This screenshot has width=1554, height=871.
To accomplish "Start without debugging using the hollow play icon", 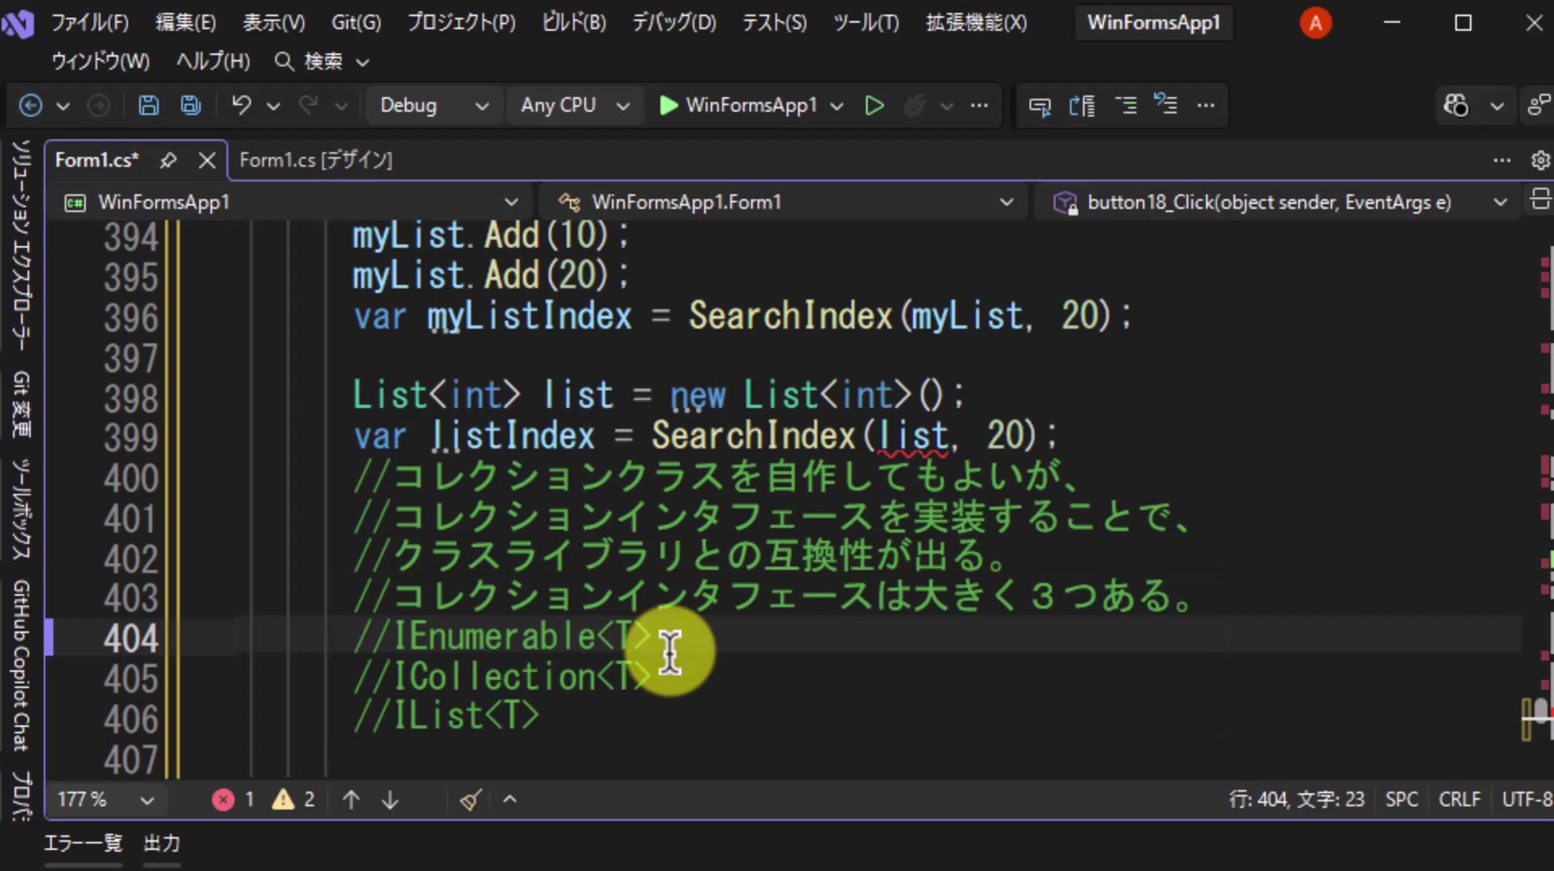I will pyautogui.click(x=874, y=105).
